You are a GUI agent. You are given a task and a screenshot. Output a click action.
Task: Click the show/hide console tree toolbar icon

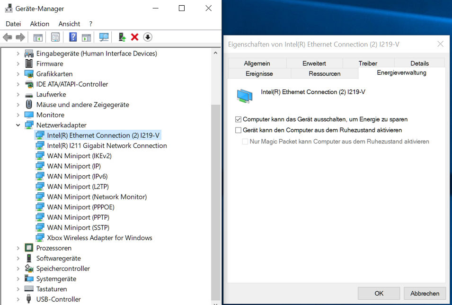(38, 37)
